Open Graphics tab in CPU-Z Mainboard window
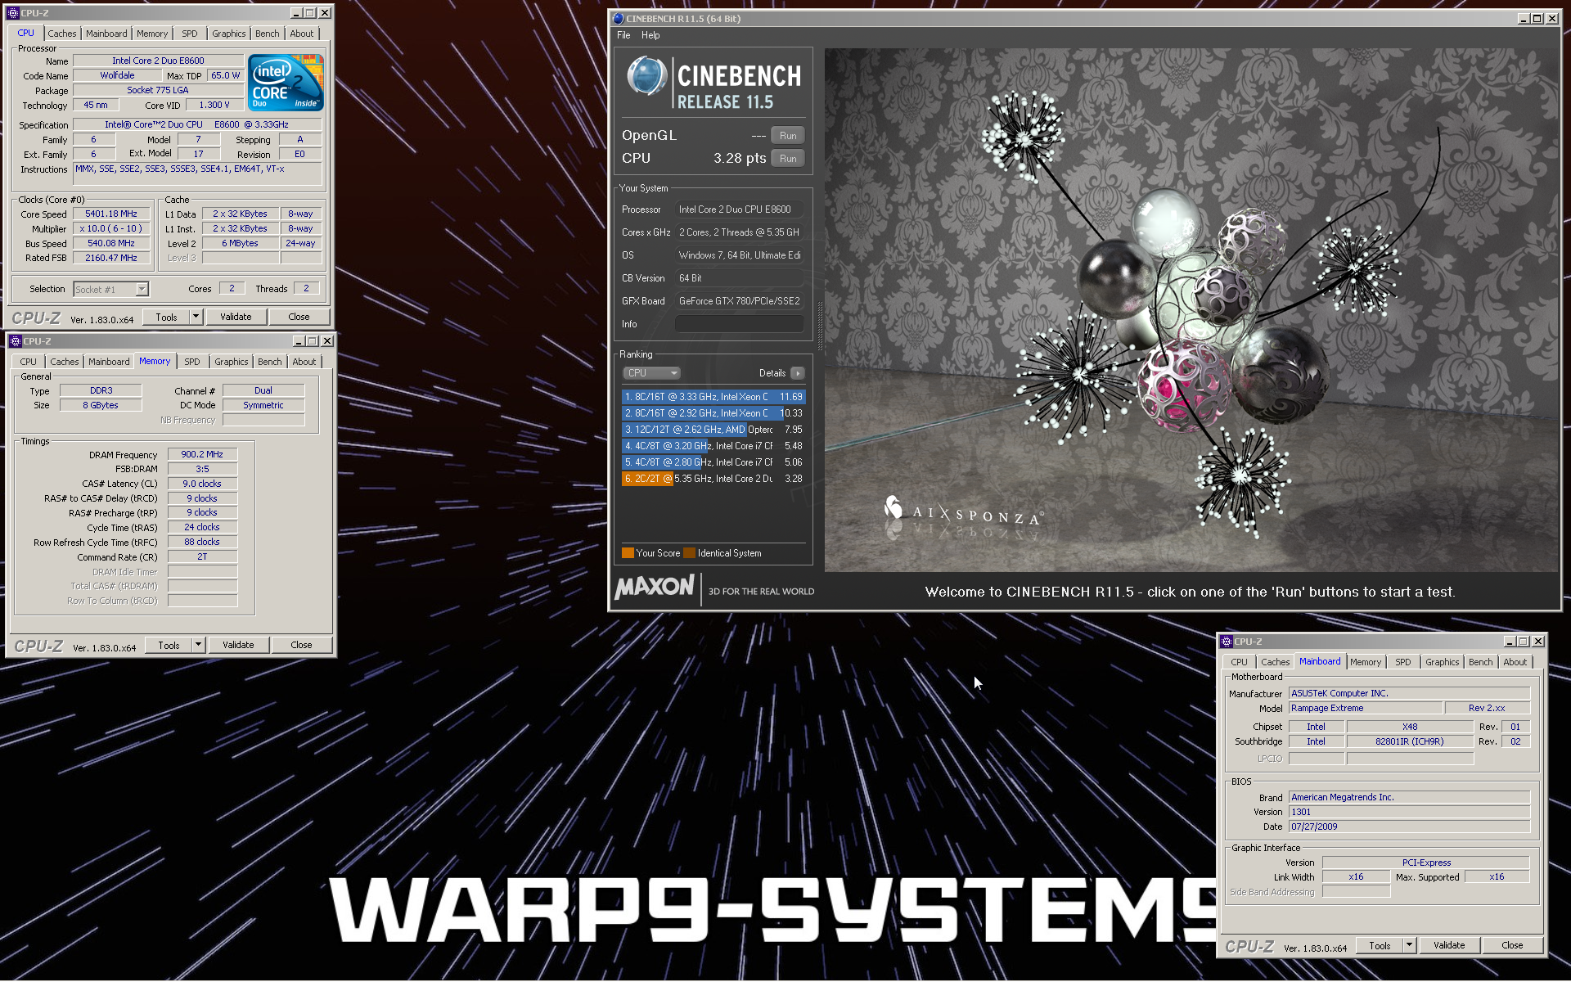 [1442, 662]
